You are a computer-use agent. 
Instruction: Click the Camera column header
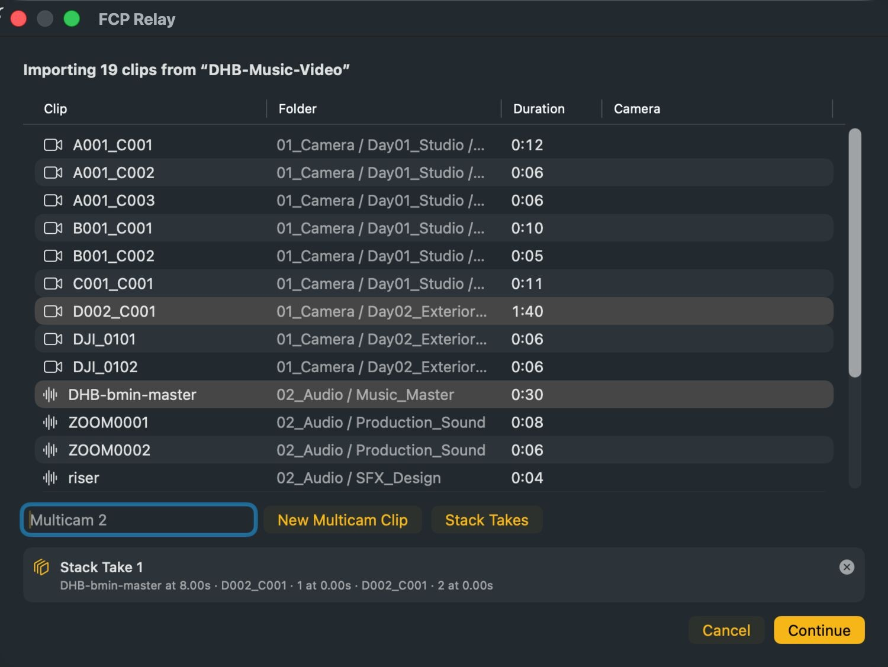coord(637,109)
